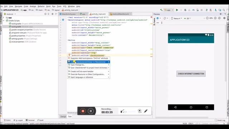Click the Debug app bug icon
229x129 pixels.
185,10
